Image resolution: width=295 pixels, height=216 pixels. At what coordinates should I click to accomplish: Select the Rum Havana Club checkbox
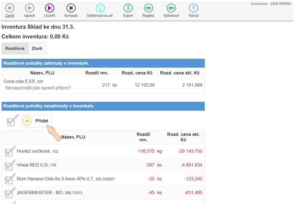click(10, 179)
